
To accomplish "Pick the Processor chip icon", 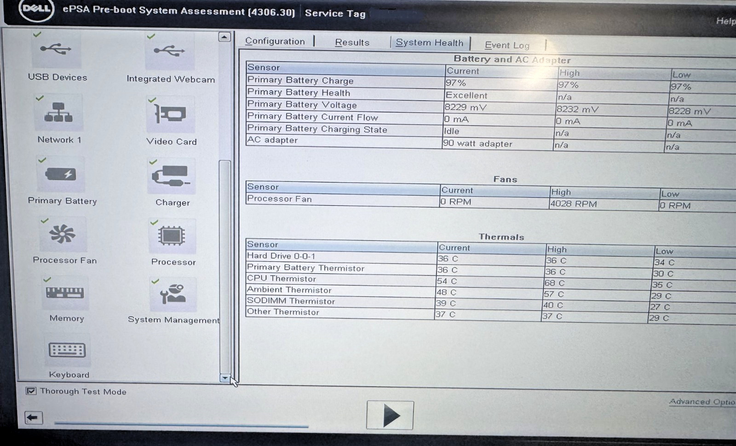I will coord(172,236).
